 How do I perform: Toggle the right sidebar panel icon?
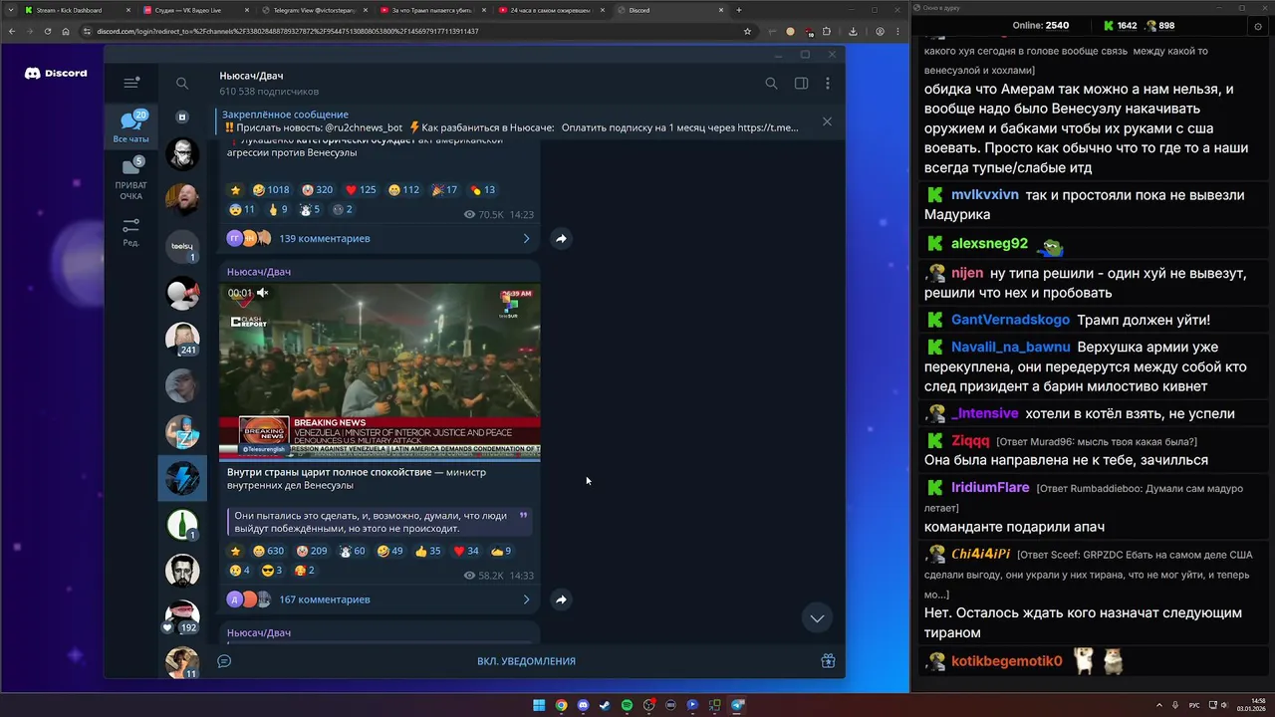tap(801, 84)
